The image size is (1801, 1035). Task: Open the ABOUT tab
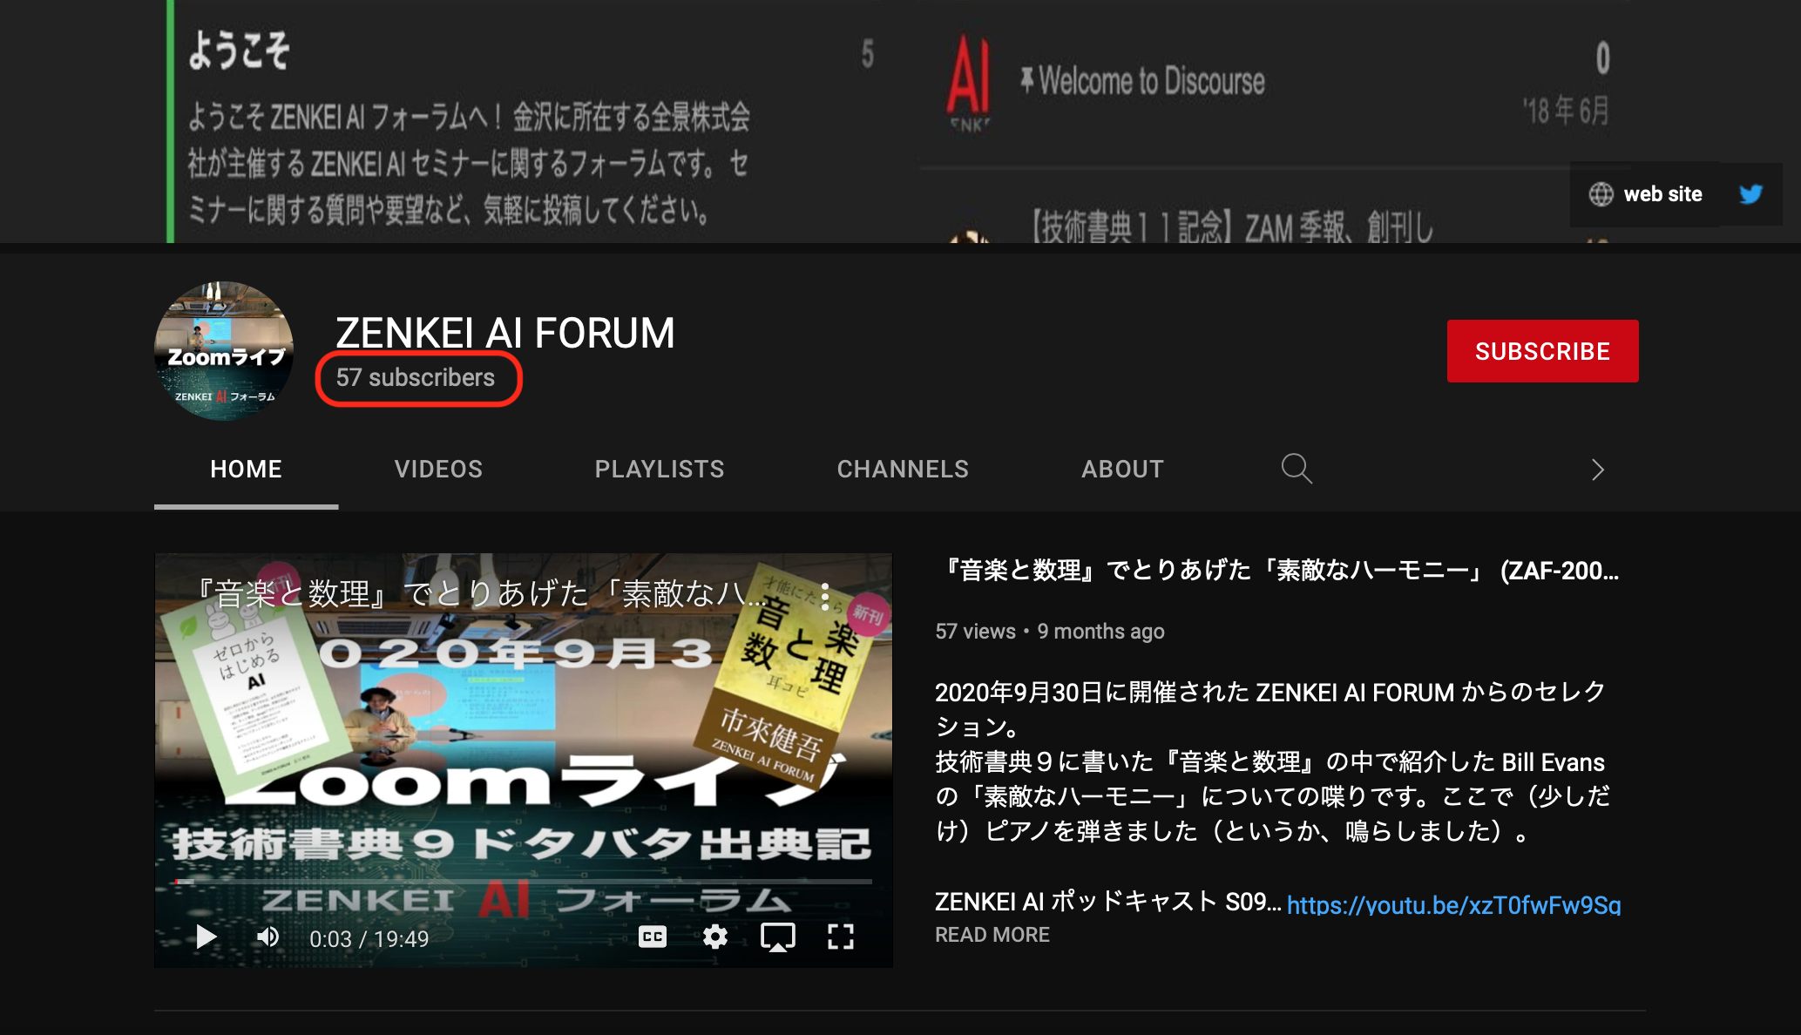pyautogui.click(x=1122, y=469)
